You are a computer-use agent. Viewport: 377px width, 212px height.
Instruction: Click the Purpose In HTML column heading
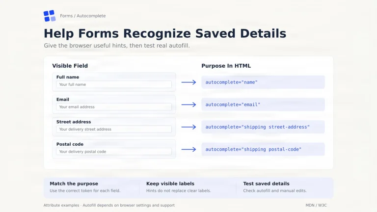pyautogui.click(x=226, y=66)
